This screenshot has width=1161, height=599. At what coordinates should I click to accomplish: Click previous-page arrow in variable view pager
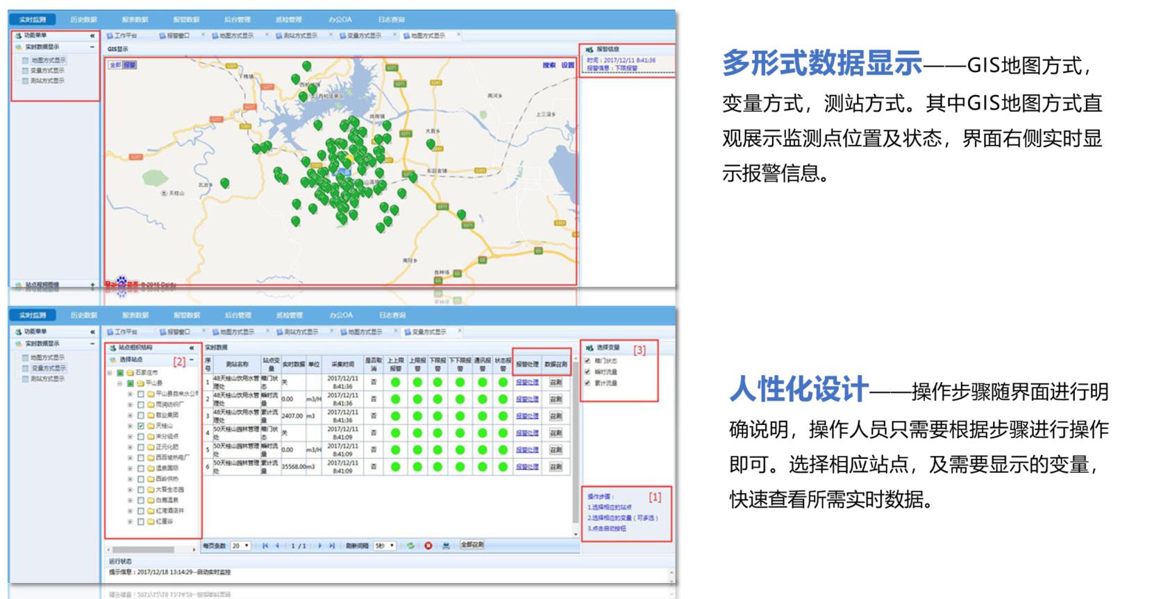coord(277,546)
